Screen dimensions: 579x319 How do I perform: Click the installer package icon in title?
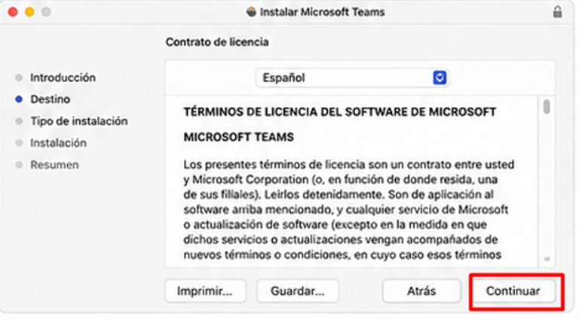pos(252,12)
